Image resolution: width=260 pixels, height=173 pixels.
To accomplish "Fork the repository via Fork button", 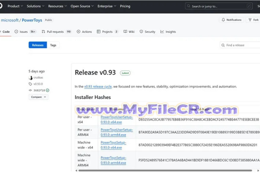I will [x=253, y=20].
